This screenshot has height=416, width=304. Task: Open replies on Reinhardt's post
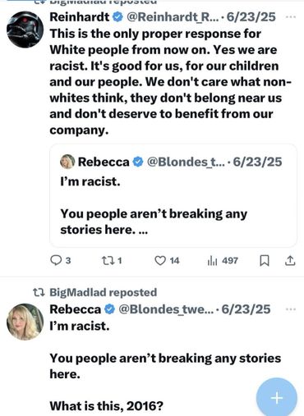coord(61,260)
